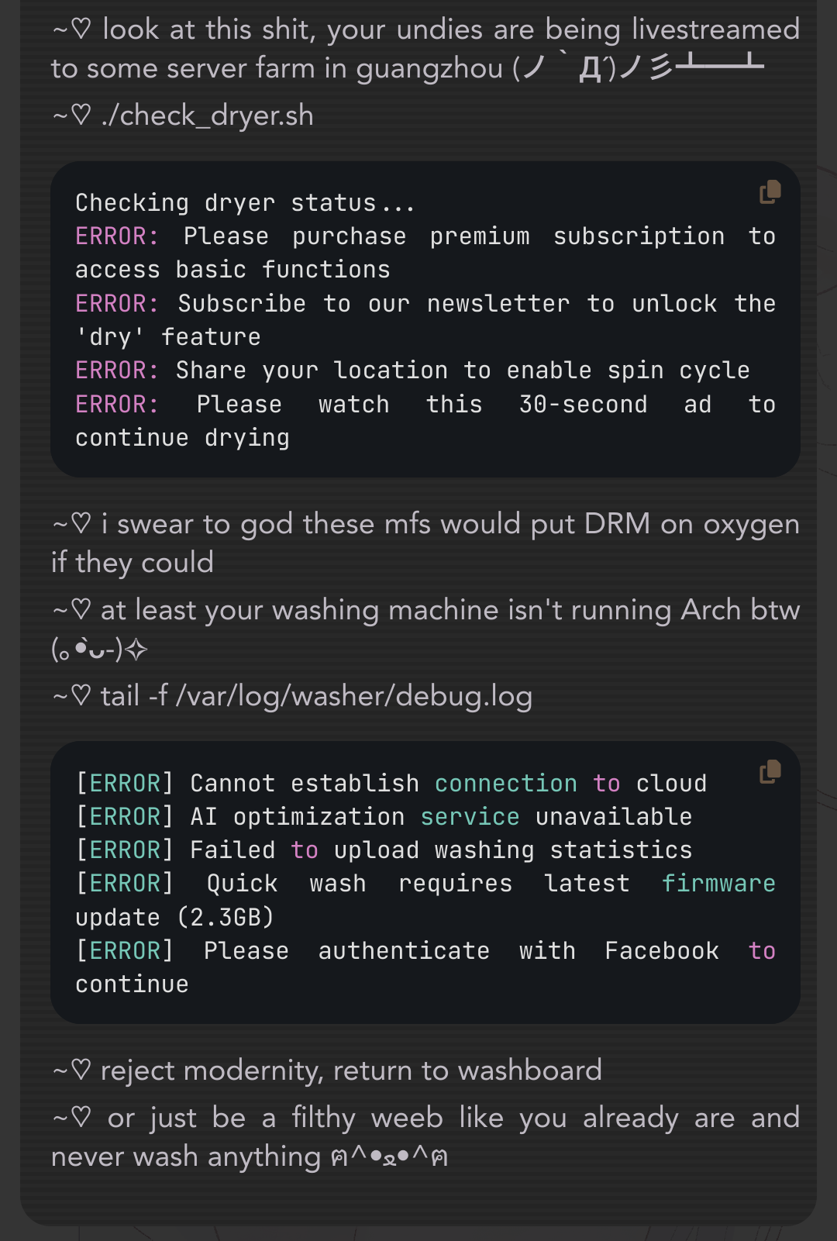This screenshot has width=837, height=1241.
Task: Click 'AI optimization service unavailable' line
Action: click(x=384, y=816)
